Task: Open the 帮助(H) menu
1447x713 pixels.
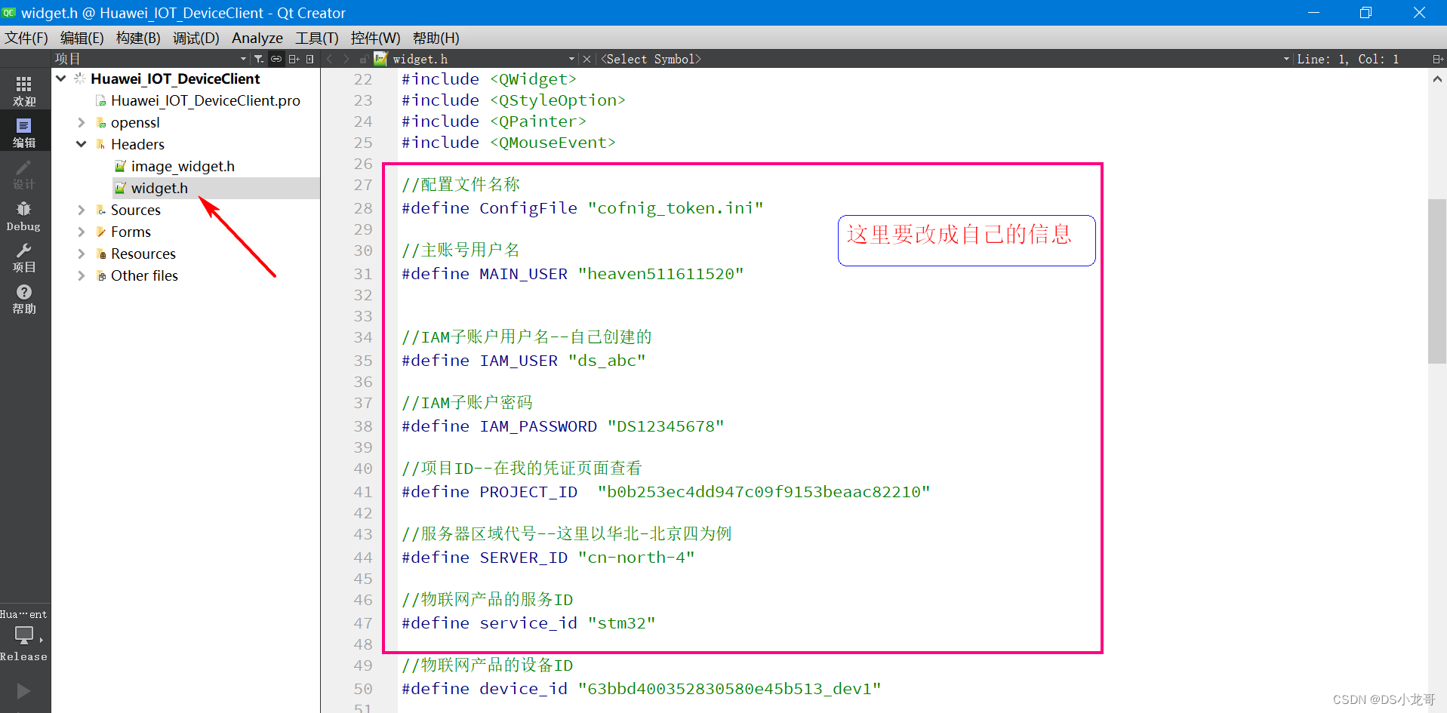Action: [436, 38]
